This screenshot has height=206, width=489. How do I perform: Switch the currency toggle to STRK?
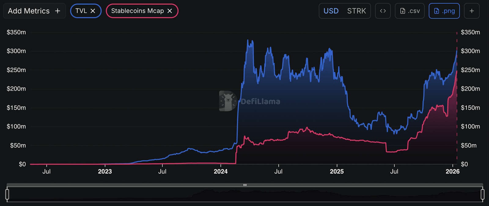[x=356, y=11]
